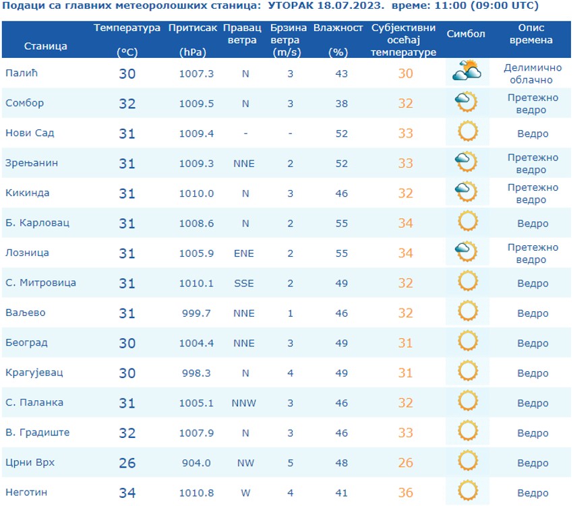Image resolution: width=573 pixels, height=506 pixels.
Task: Click the Температура column header
Action: click(127, 40)
